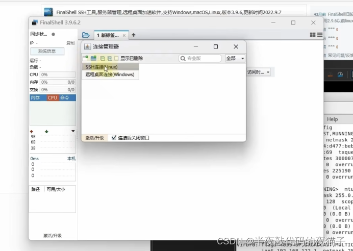
Task: Switch to grid layout view icon
Action: point(313,35)
